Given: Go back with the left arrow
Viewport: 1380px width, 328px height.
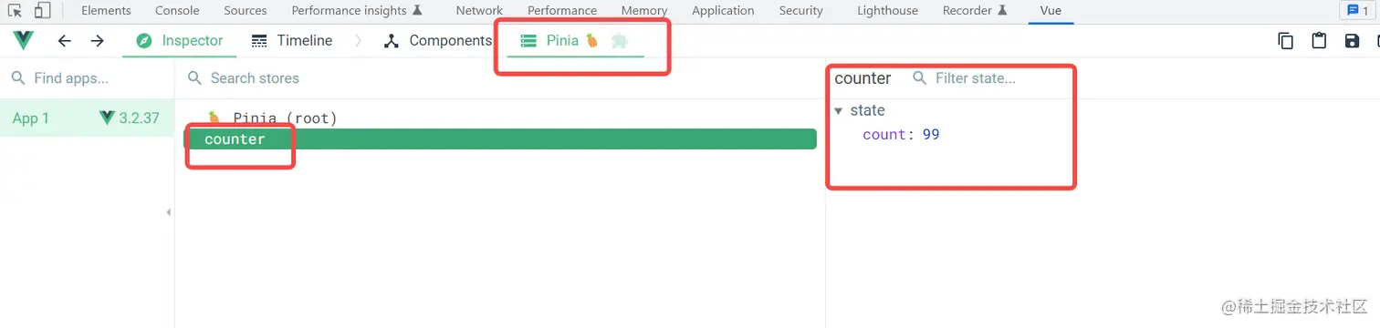Looking at the screenshot, I should click(x=64, y=41).
